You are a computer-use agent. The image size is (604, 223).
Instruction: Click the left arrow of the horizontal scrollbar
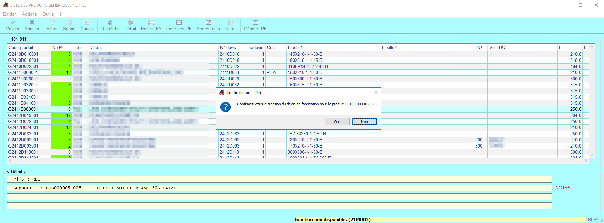point(10,160)
